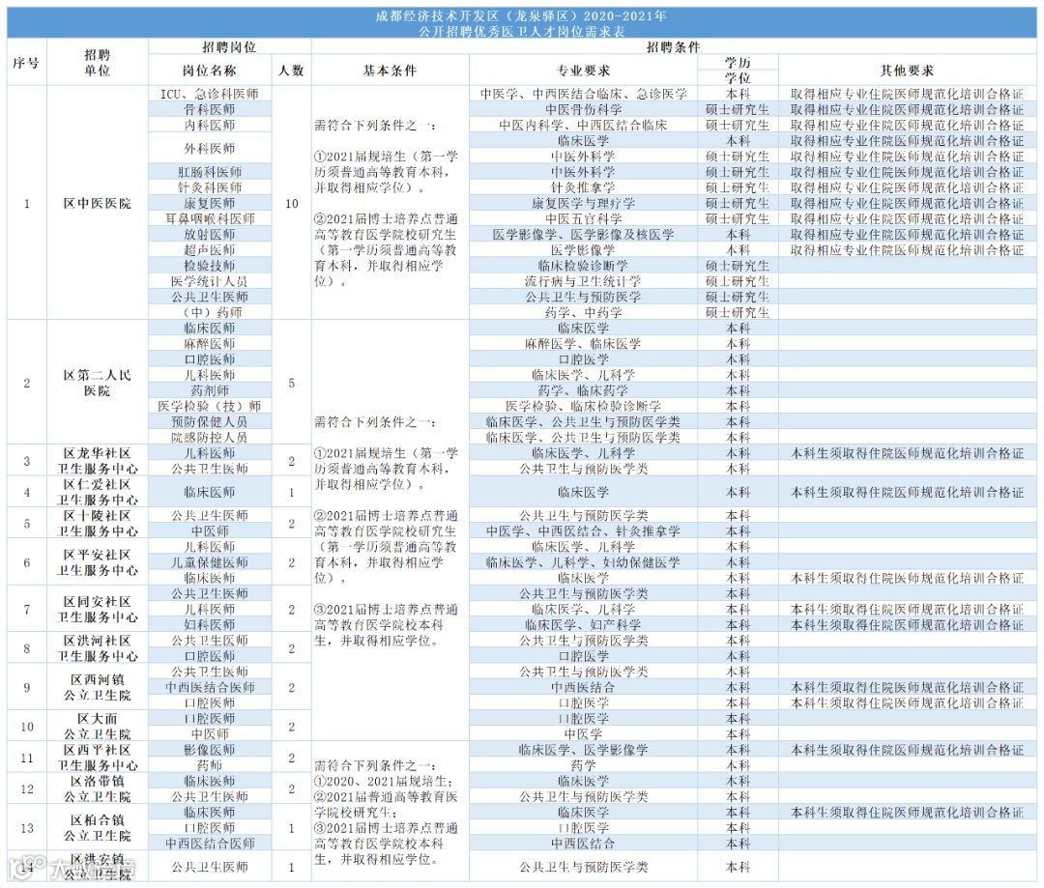Select the 内科医师 position cell
Image resolution: width=1044 pixels, height=888 pixels.
(x=210, y=126)
